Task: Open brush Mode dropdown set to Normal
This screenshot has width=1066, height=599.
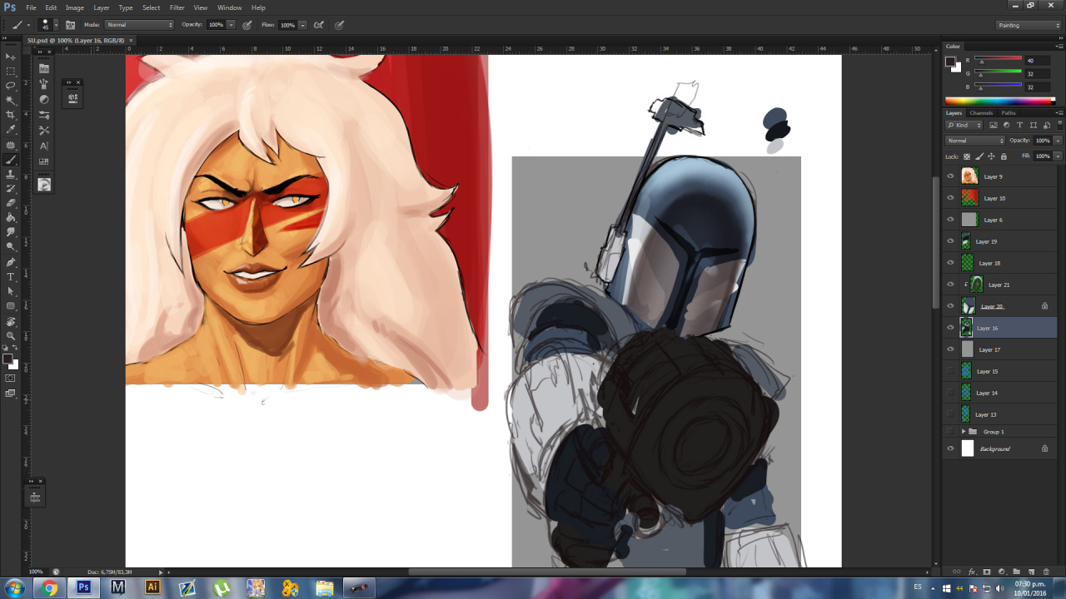Action: tap(139, 25)
